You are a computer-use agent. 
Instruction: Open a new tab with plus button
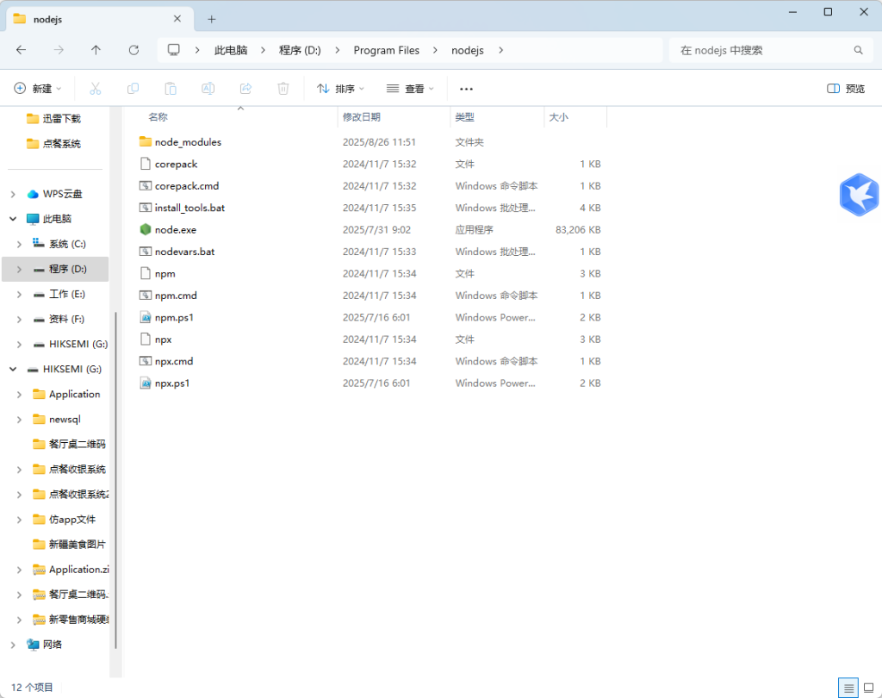point(212,19)
